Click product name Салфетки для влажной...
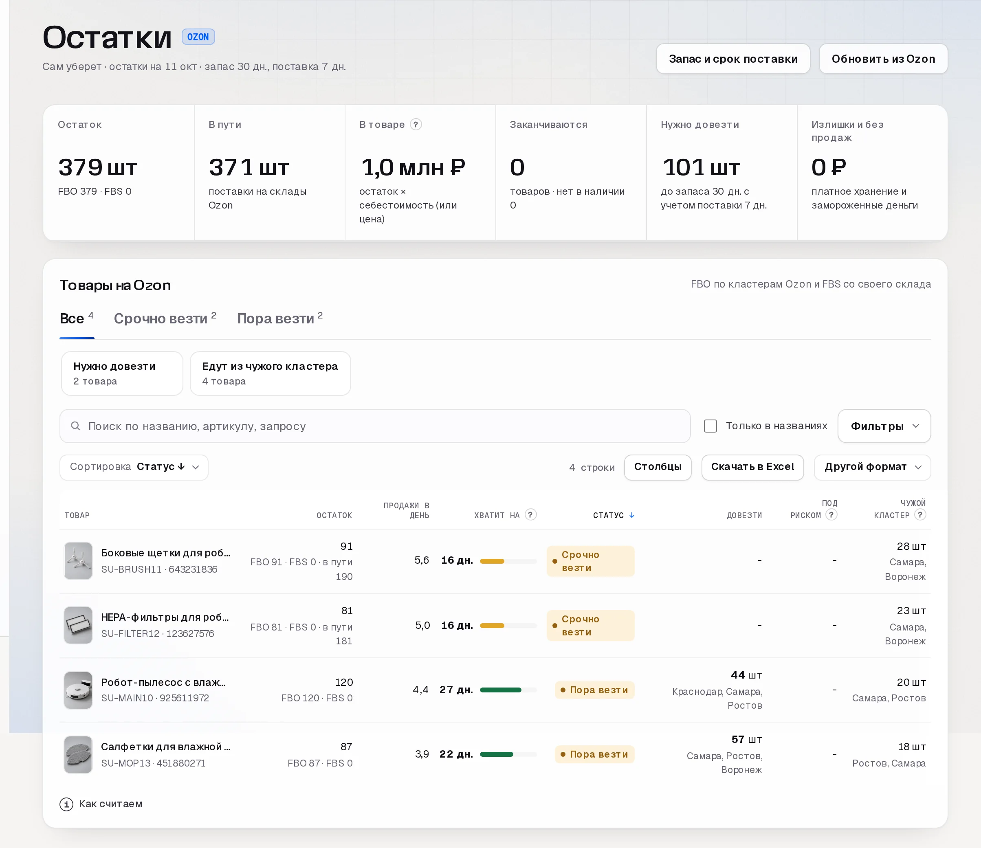 tap(166, 747)
